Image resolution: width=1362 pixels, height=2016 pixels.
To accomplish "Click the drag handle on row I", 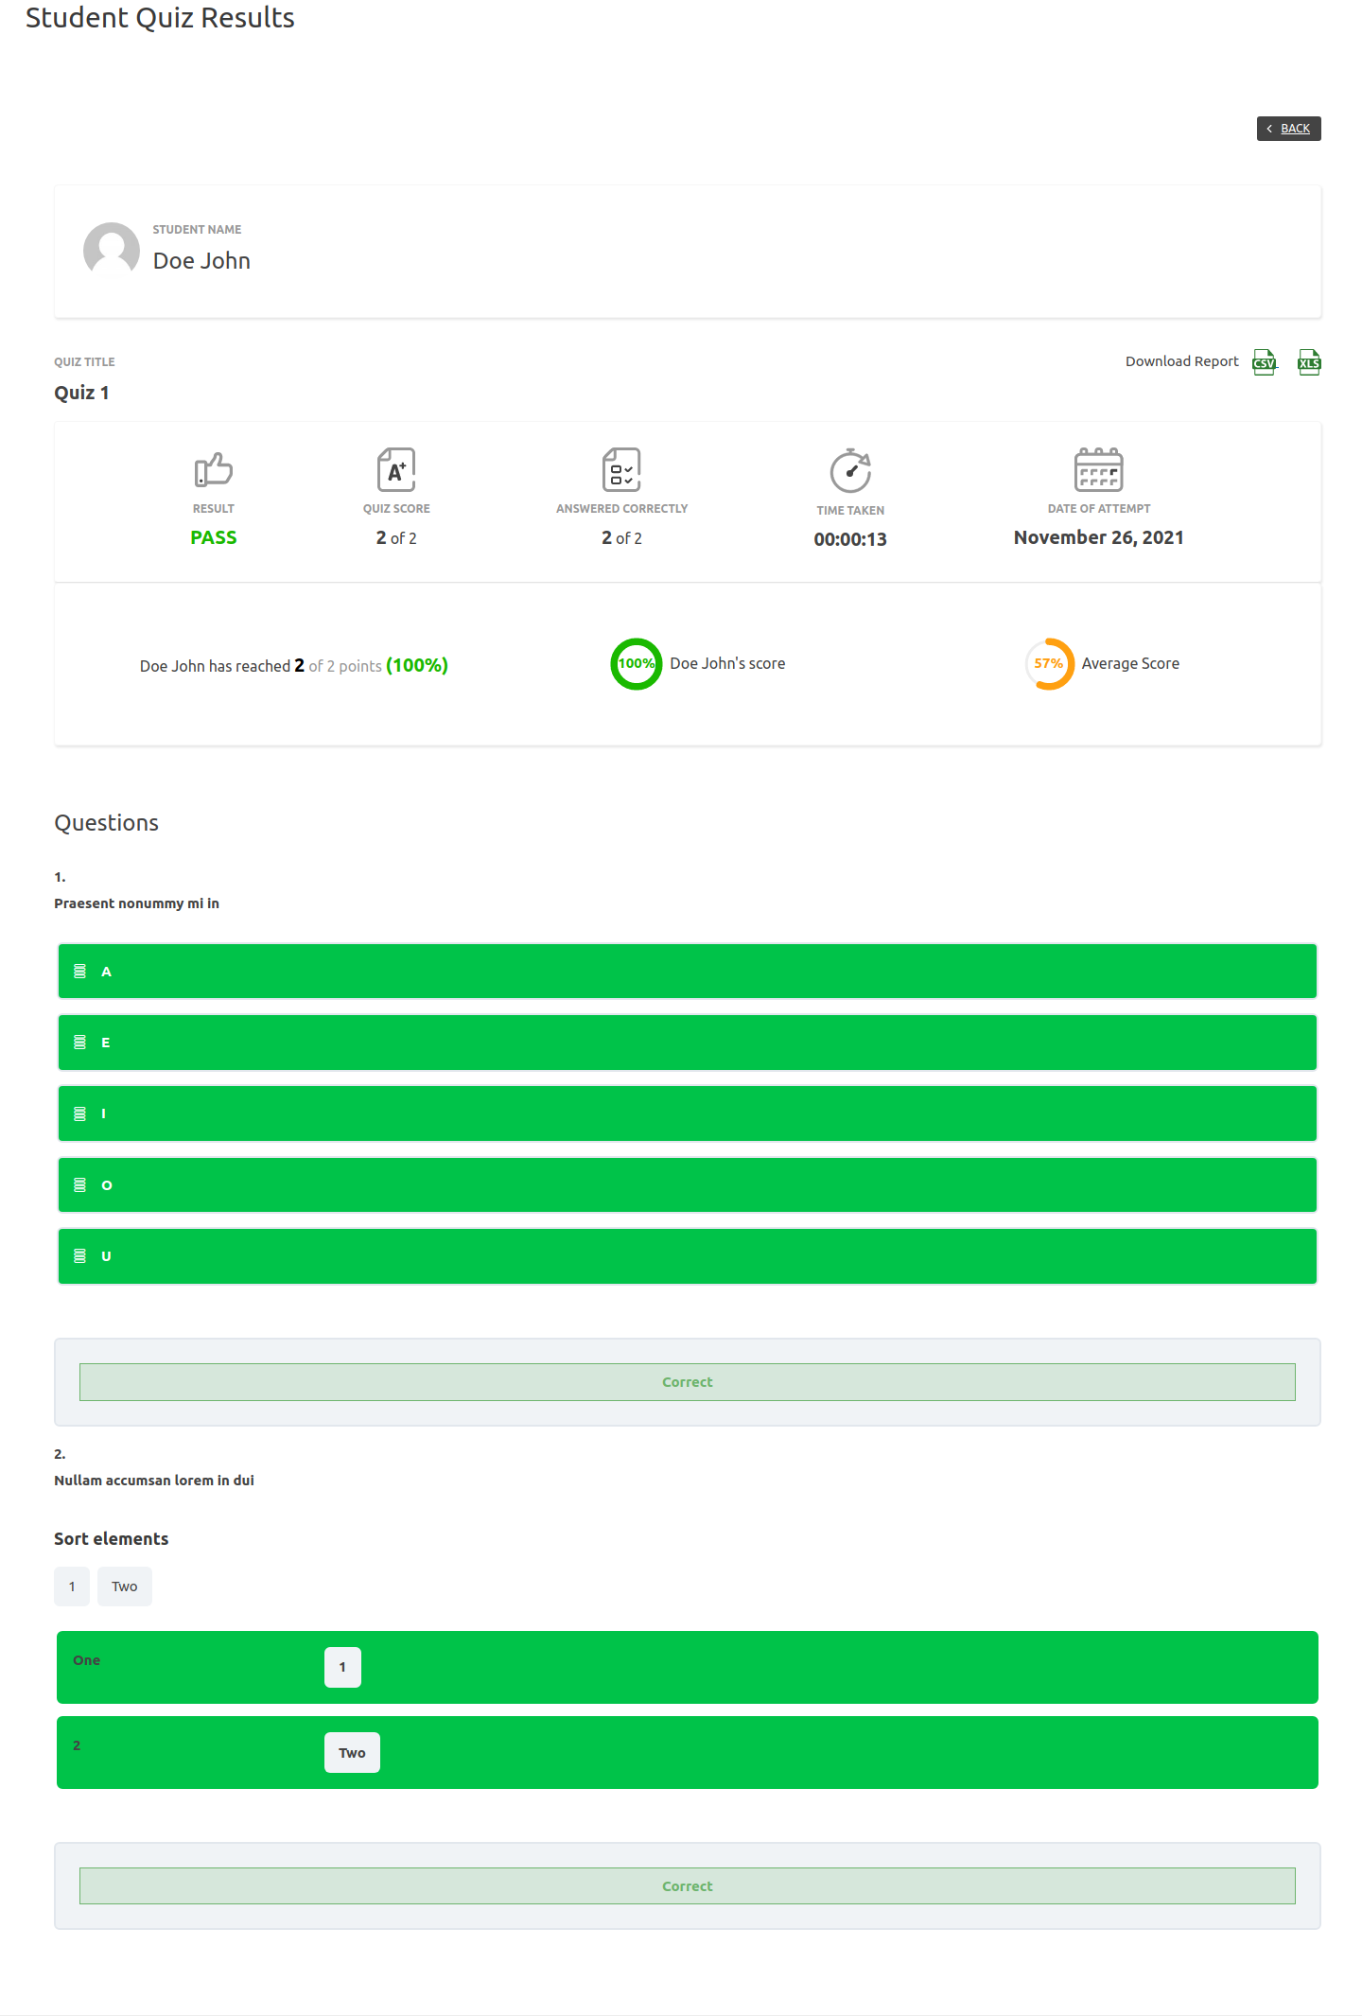I will (80, 1114).
